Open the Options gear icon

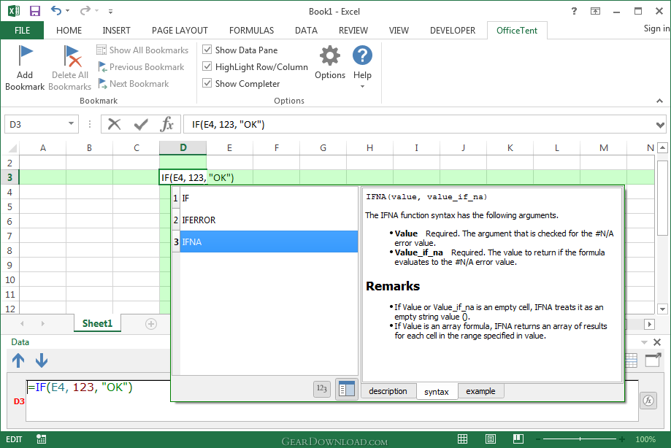[x=330, y=56]
